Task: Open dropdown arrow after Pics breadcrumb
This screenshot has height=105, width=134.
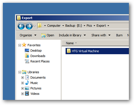Action: (94, 26)
